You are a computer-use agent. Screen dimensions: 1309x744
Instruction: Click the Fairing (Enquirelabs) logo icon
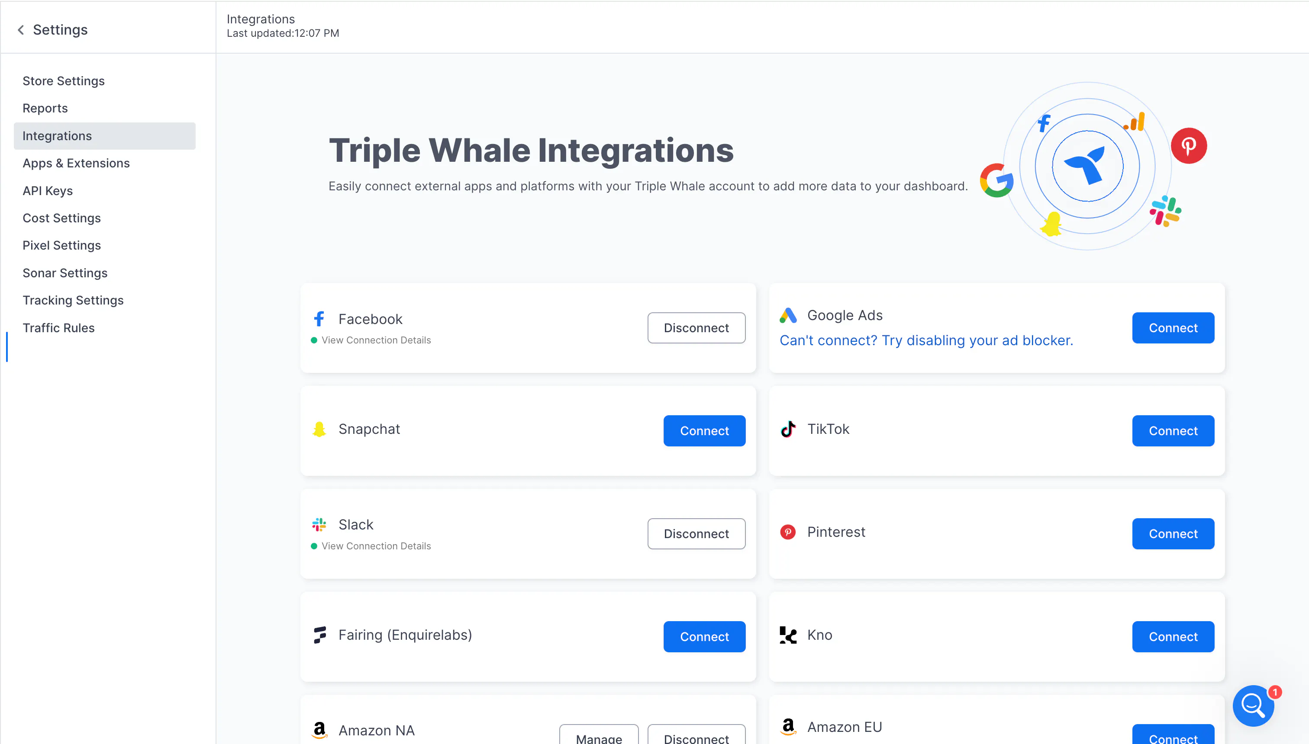[319, 635]
